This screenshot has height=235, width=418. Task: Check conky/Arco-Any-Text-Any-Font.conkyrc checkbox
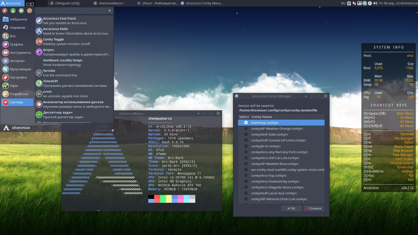[246, 152]
